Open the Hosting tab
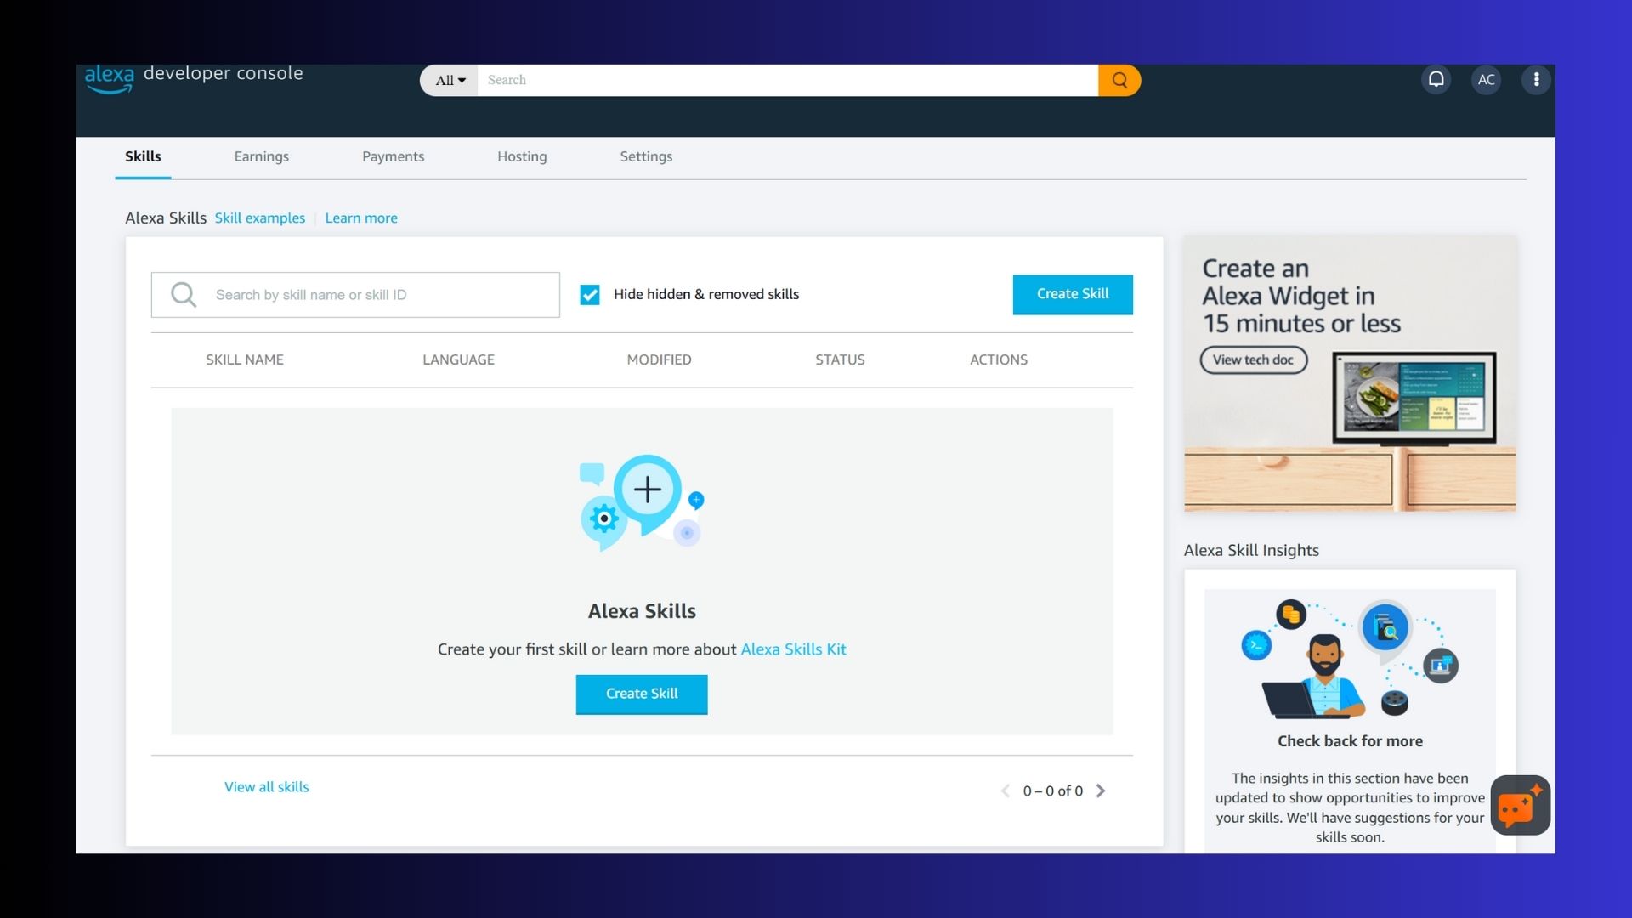 (x=522, y=156)
